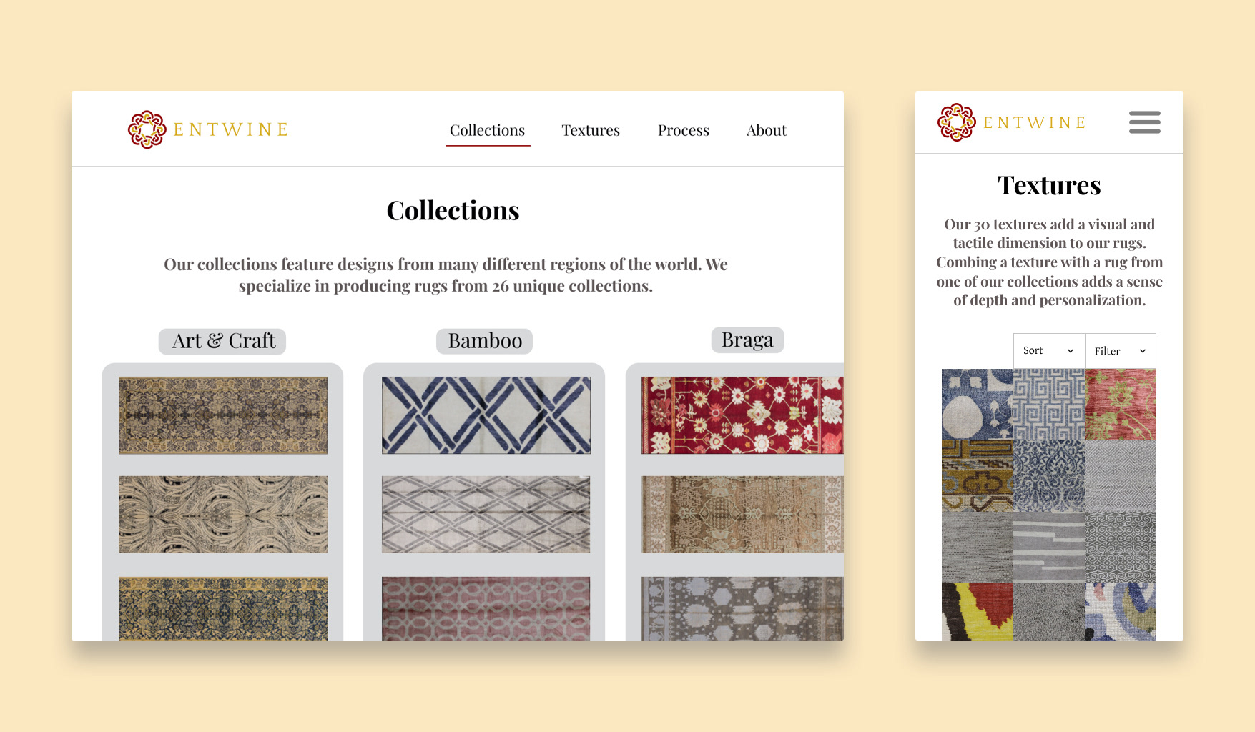Select the blue Greek key texture swatch
This screenshot has height=732, width=1255.
coord(1049,405)
